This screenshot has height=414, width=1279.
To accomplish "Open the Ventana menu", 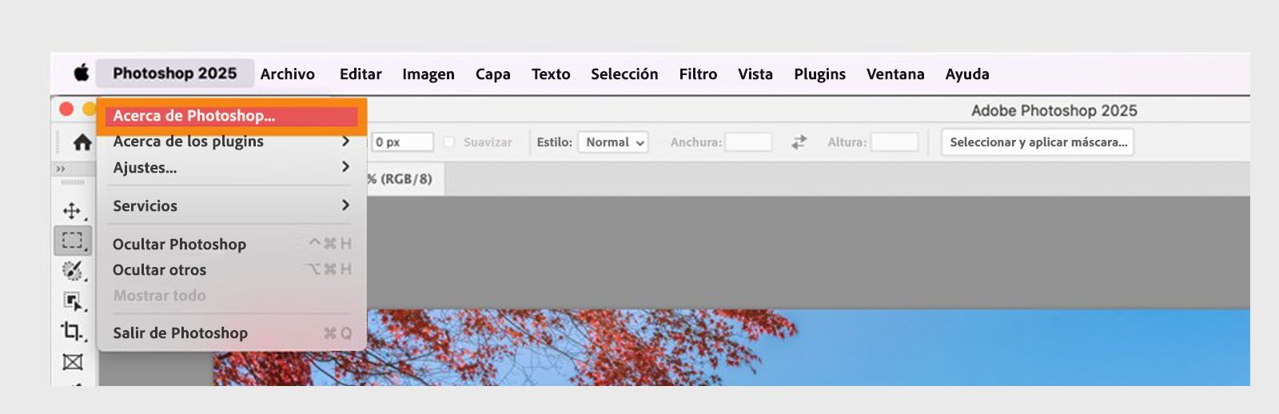I will coord(895,74).
